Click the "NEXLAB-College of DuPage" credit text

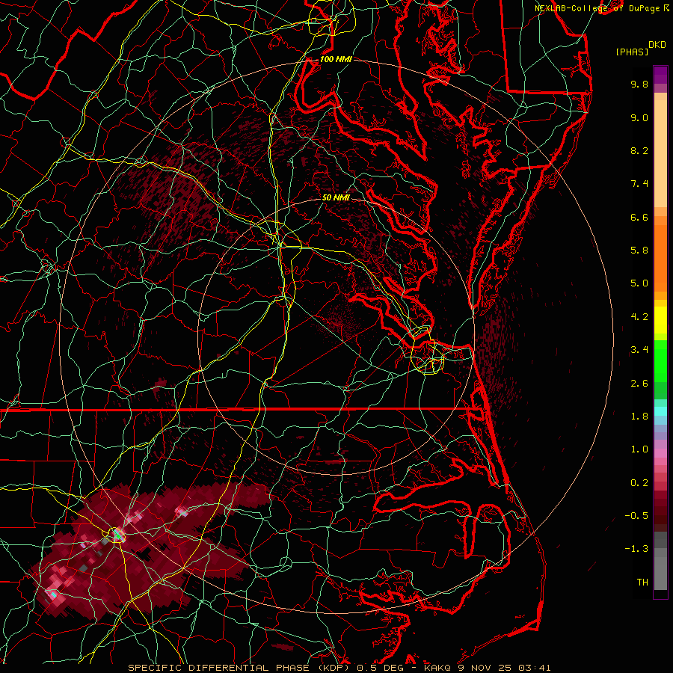coord(597,8)
